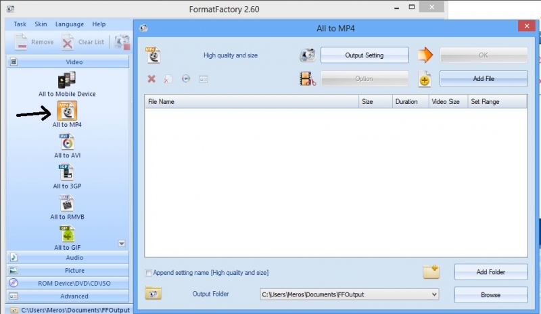Expand the Picture category section
541x314 pixels.
tap(68, 270)
